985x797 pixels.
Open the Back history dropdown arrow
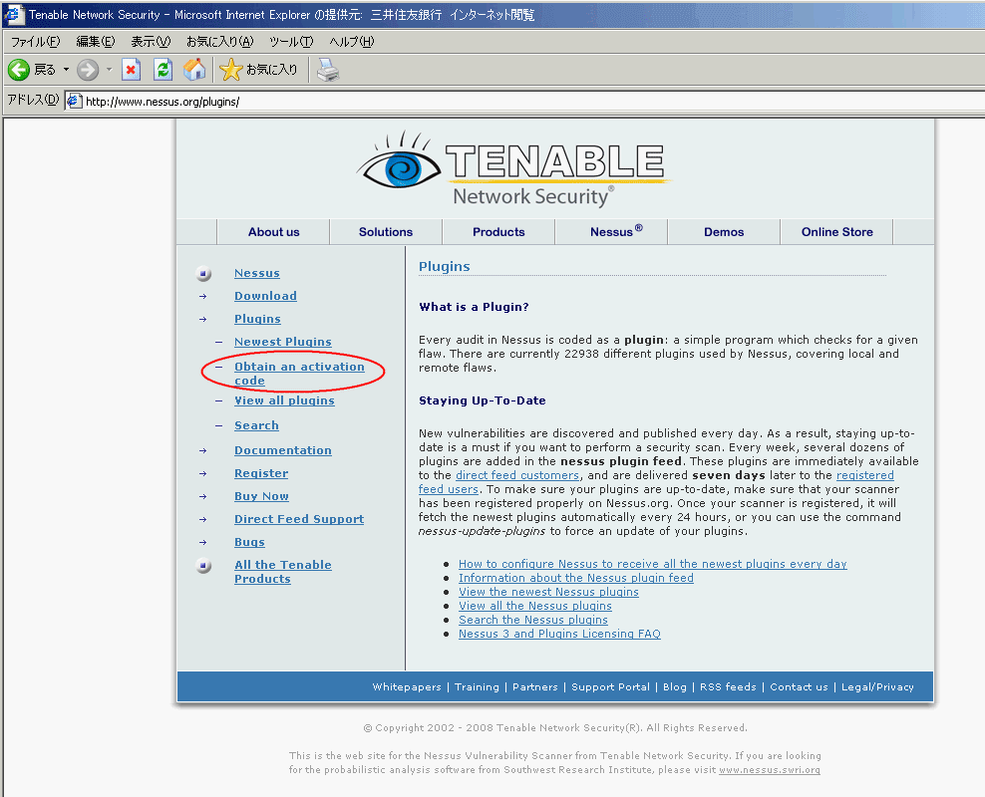click(x=66, y=70)
